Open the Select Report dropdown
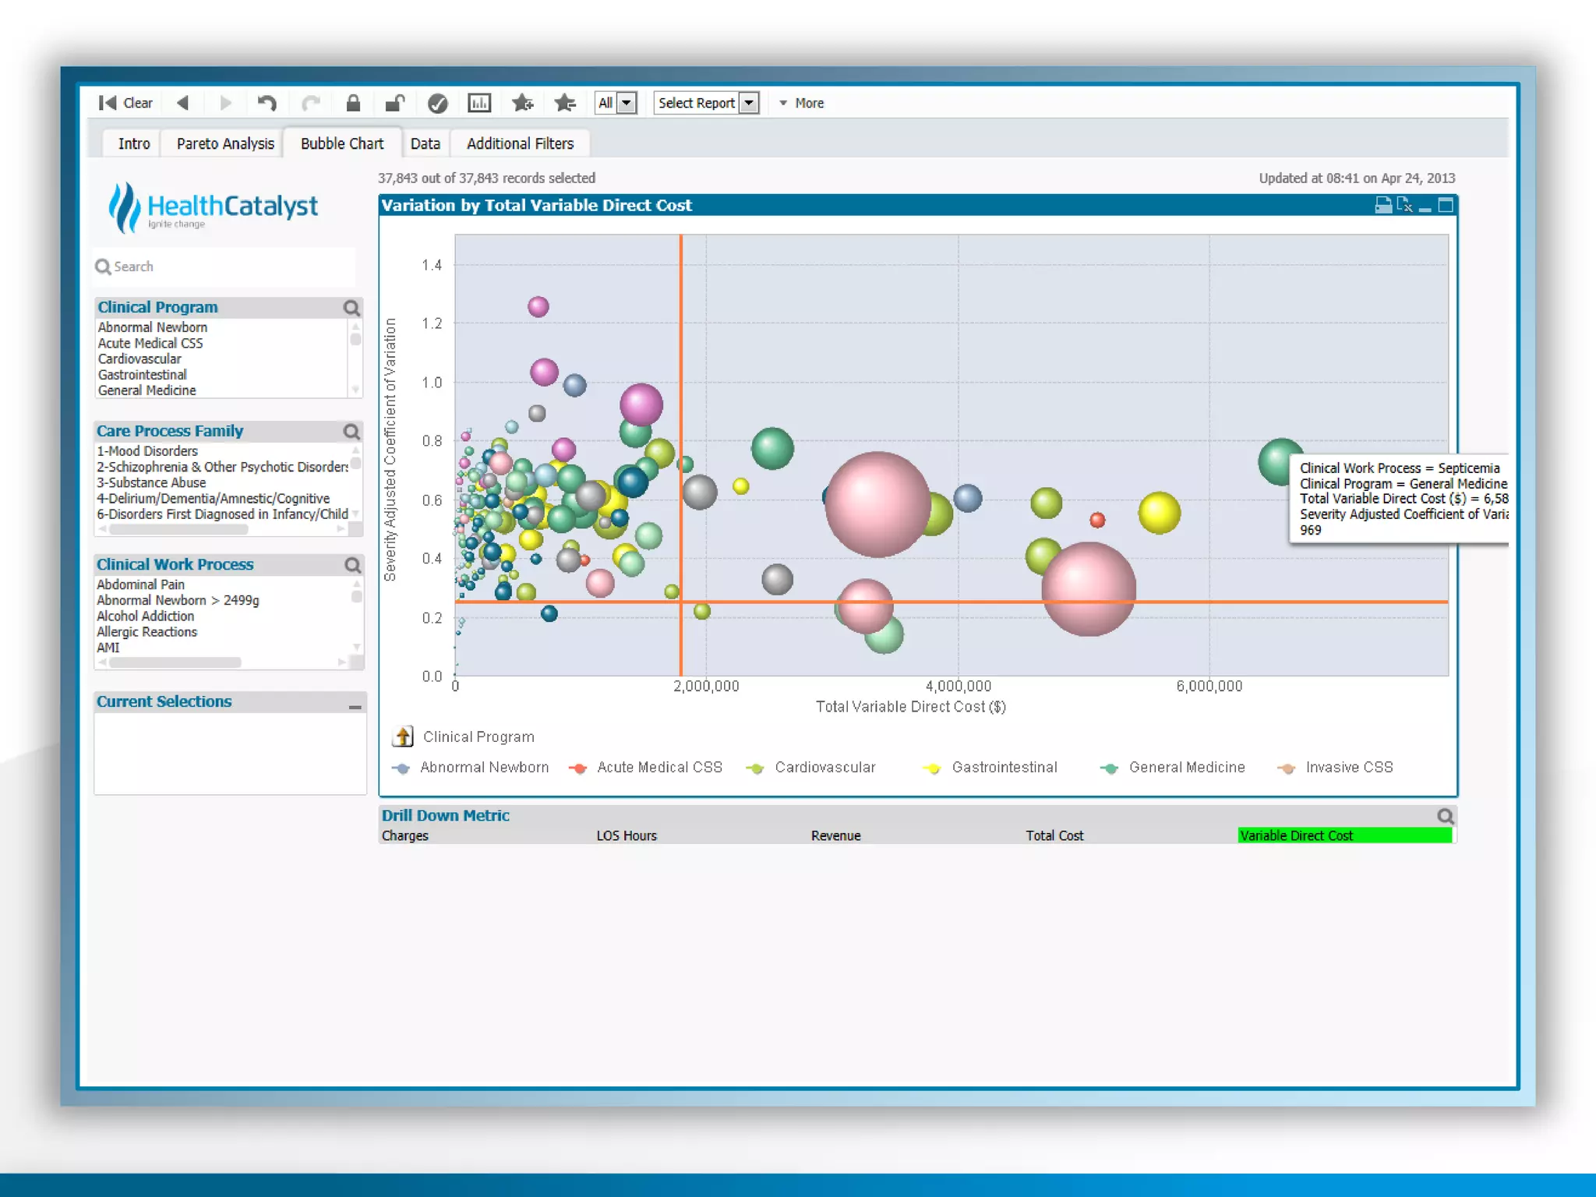The image size is (1596, 1197). click(x=748, y=103)
